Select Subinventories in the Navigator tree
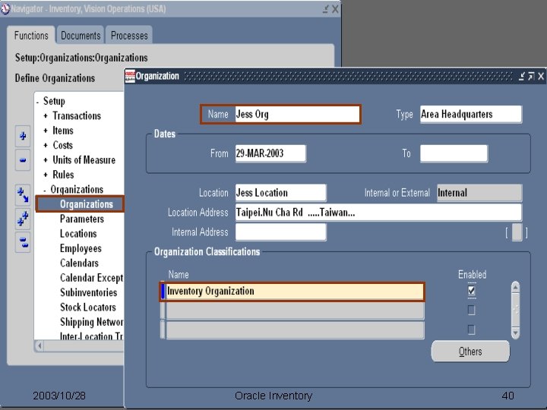The height and width of the screenshot is (410, 547). [89, 292]
